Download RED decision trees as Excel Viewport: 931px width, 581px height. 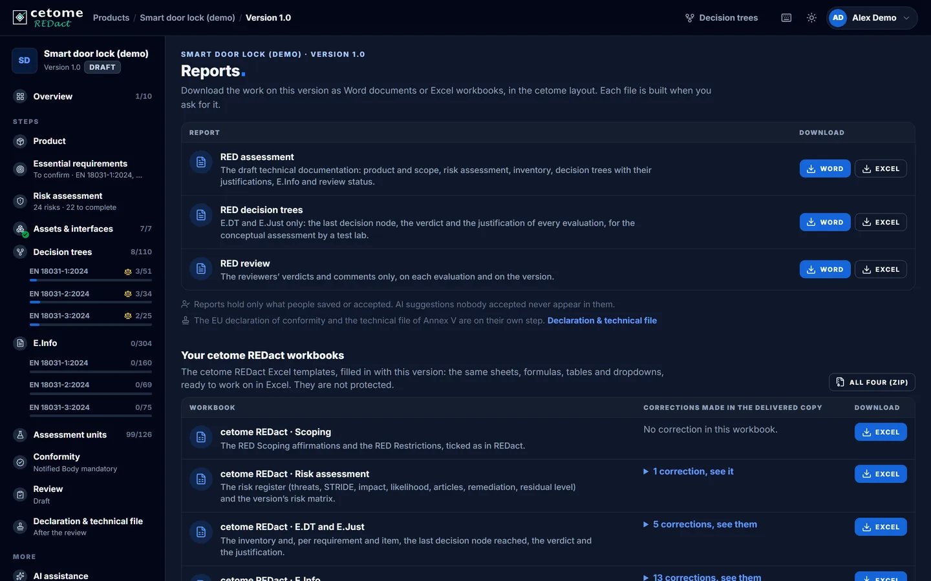point(881,222)
